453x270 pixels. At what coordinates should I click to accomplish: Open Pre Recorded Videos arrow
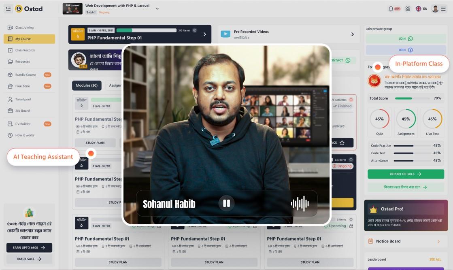pos(352,34)
